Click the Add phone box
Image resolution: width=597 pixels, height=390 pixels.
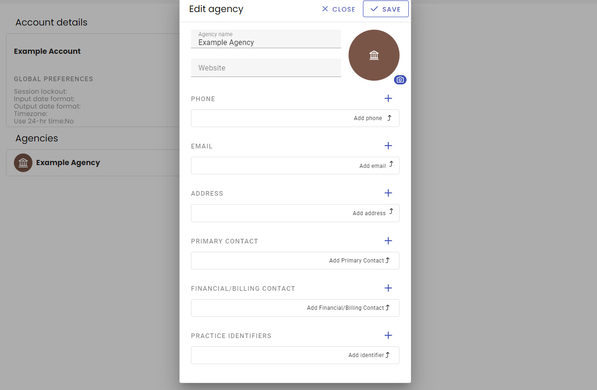pyautogui.click(x=295, y=118)
